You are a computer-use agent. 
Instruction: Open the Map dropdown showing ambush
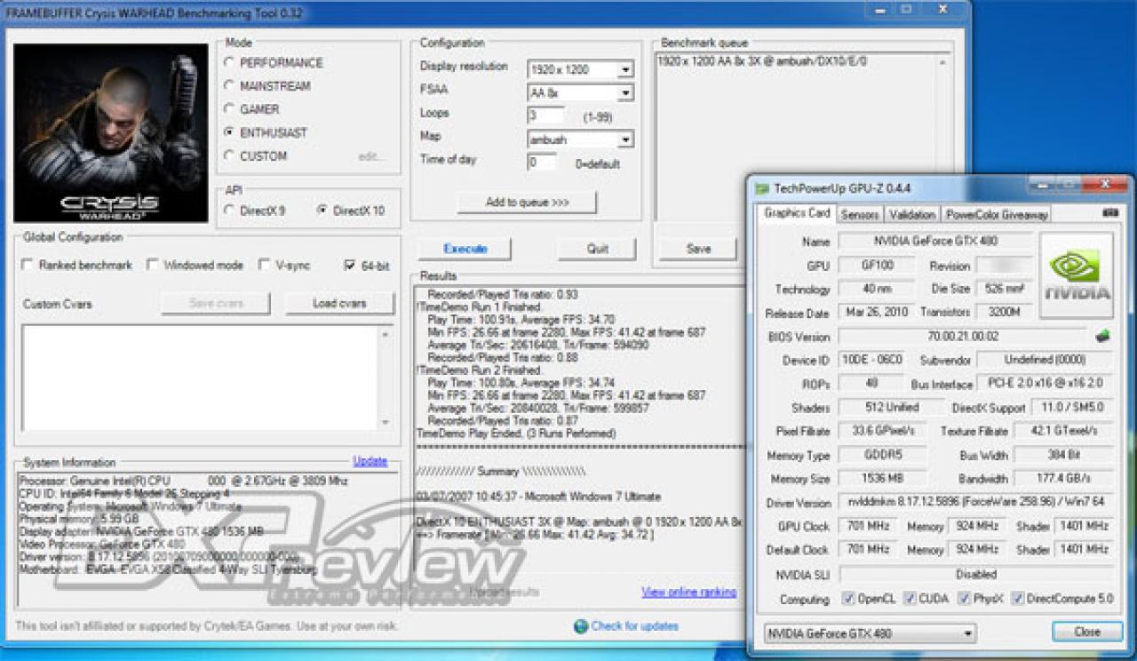pos(625,139)
